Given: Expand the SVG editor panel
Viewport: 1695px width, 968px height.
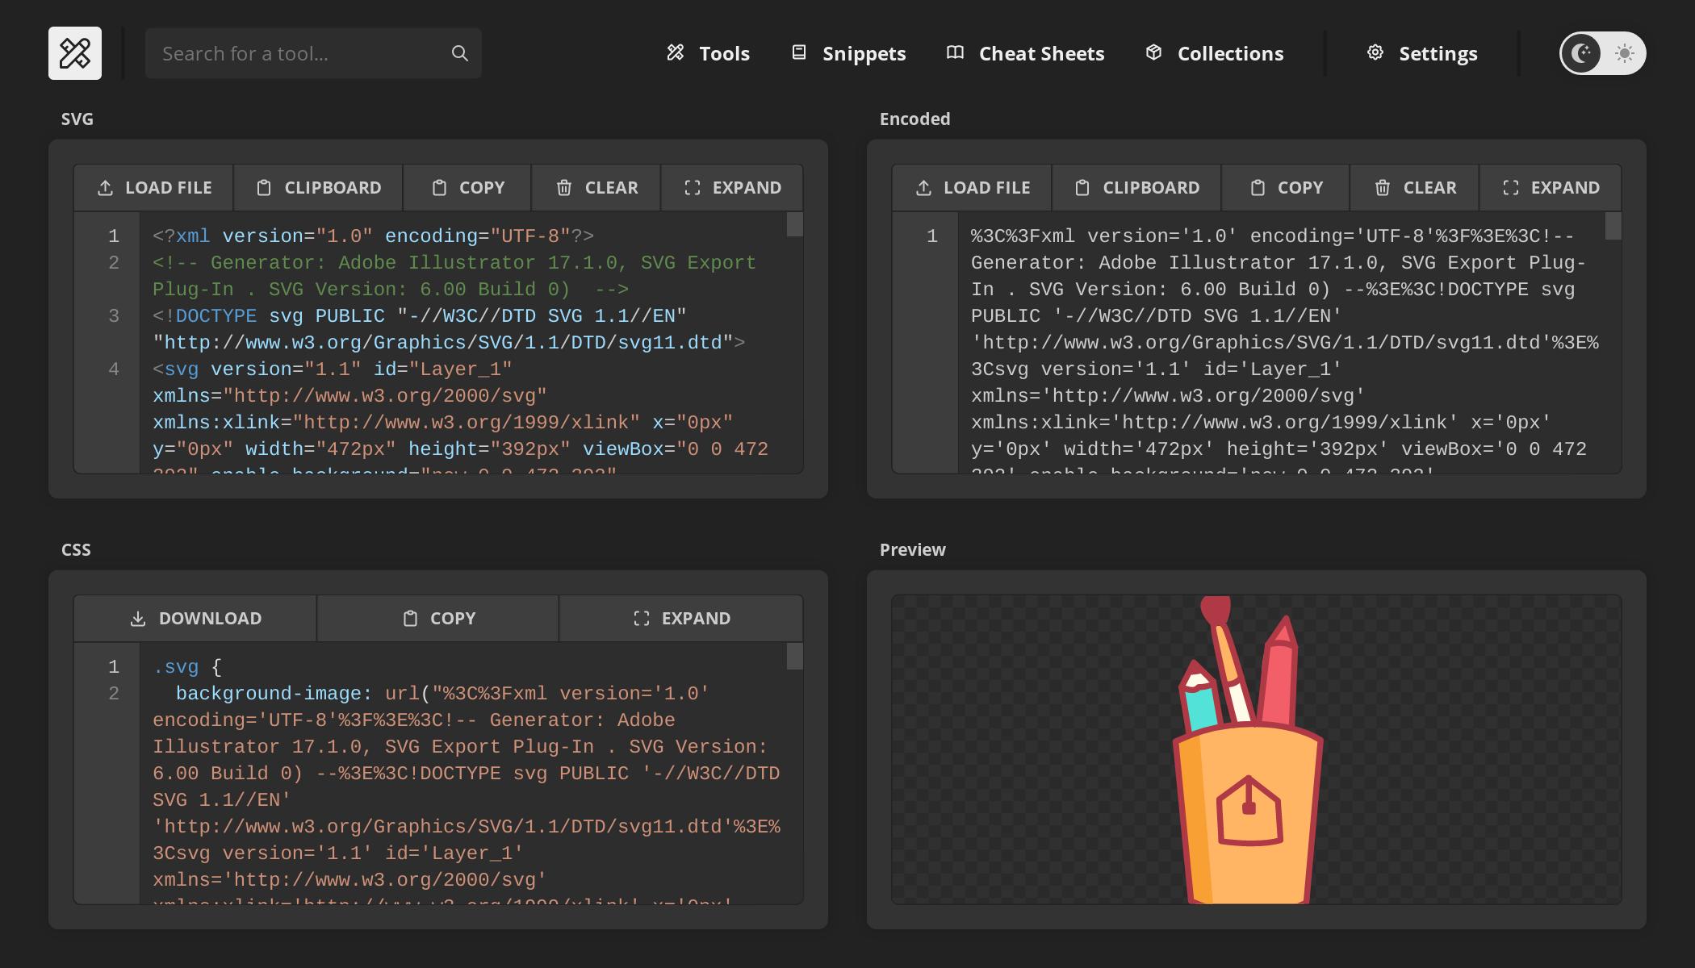Looking at the screenshot, I should point(732,188).
